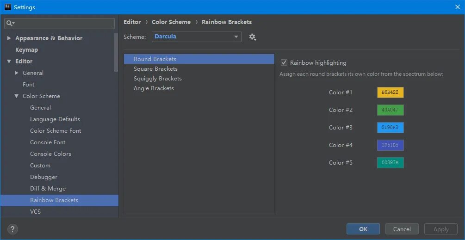Collapse the Editor tree section
This screenshot has height=240, width=465.
[9, 62]
